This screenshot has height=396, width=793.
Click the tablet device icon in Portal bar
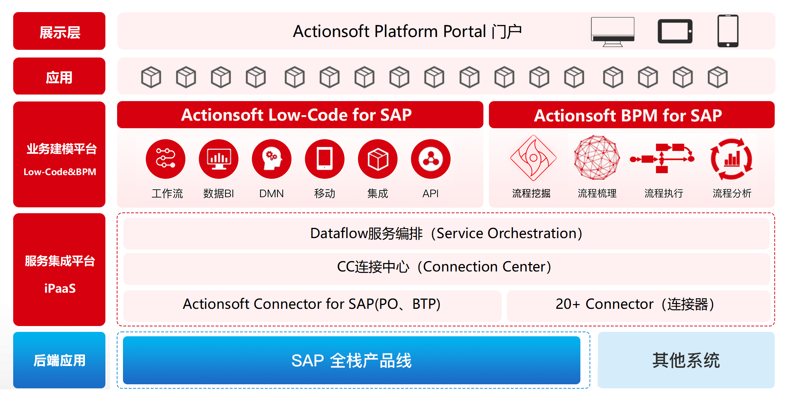pos(675,31)
